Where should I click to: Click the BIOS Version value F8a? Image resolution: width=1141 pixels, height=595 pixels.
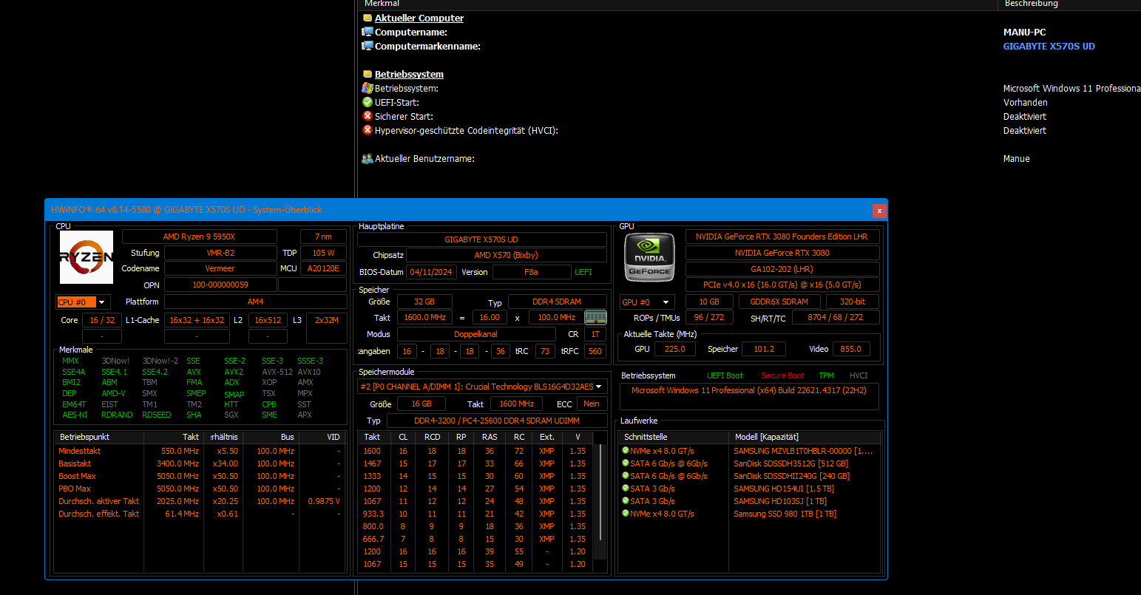coord(531,272)
